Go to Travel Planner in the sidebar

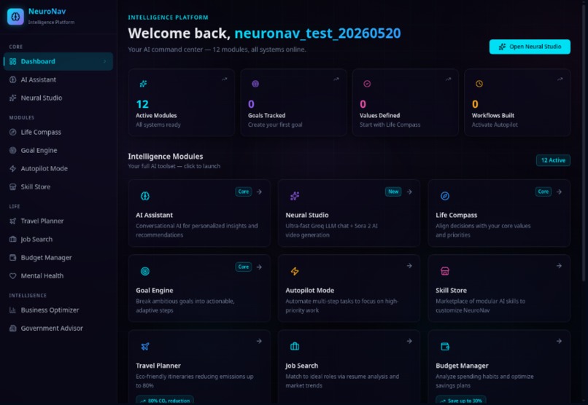58,221
